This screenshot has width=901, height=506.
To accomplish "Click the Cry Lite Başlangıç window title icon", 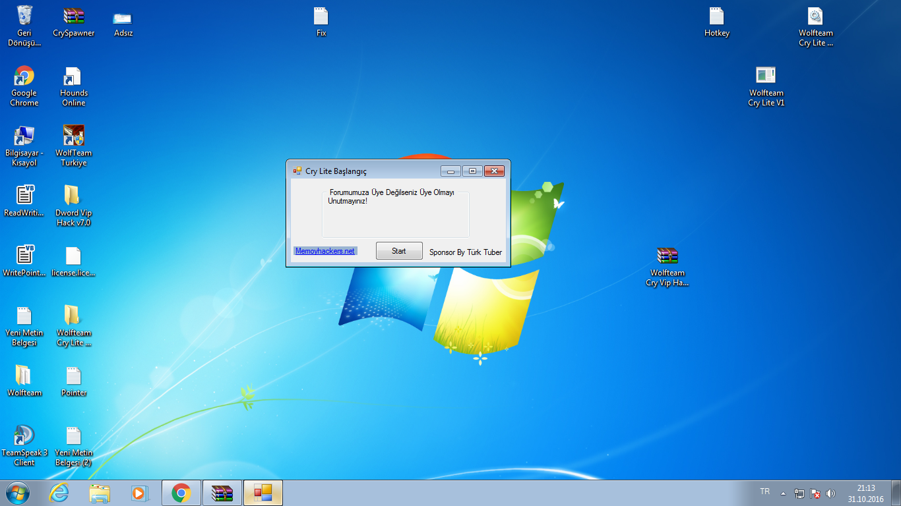I will (297, 171).
